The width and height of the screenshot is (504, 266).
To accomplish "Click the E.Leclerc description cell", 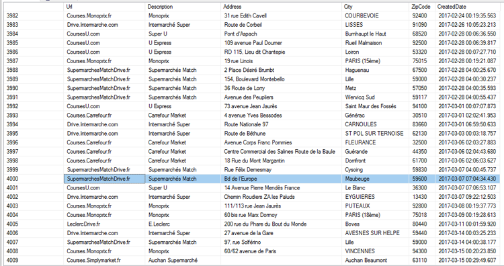I will 183,224.
